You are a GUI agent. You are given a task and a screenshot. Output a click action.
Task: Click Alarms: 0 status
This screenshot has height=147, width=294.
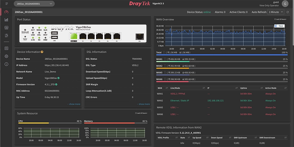[x=220, y=12]
